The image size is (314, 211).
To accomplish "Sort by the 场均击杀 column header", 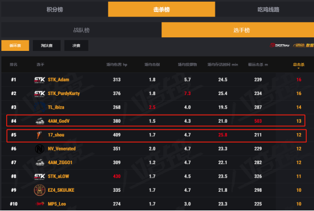I will [152, 64].
